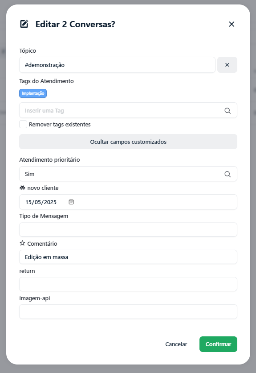
Task: Close the Editar 2 Conversas dialog
Action: pos(232,24)
